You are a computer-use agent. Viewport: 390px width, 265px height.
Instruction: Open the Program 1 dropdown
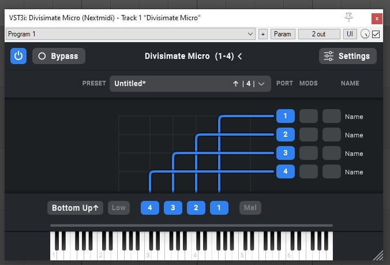[x=130, y=34]
